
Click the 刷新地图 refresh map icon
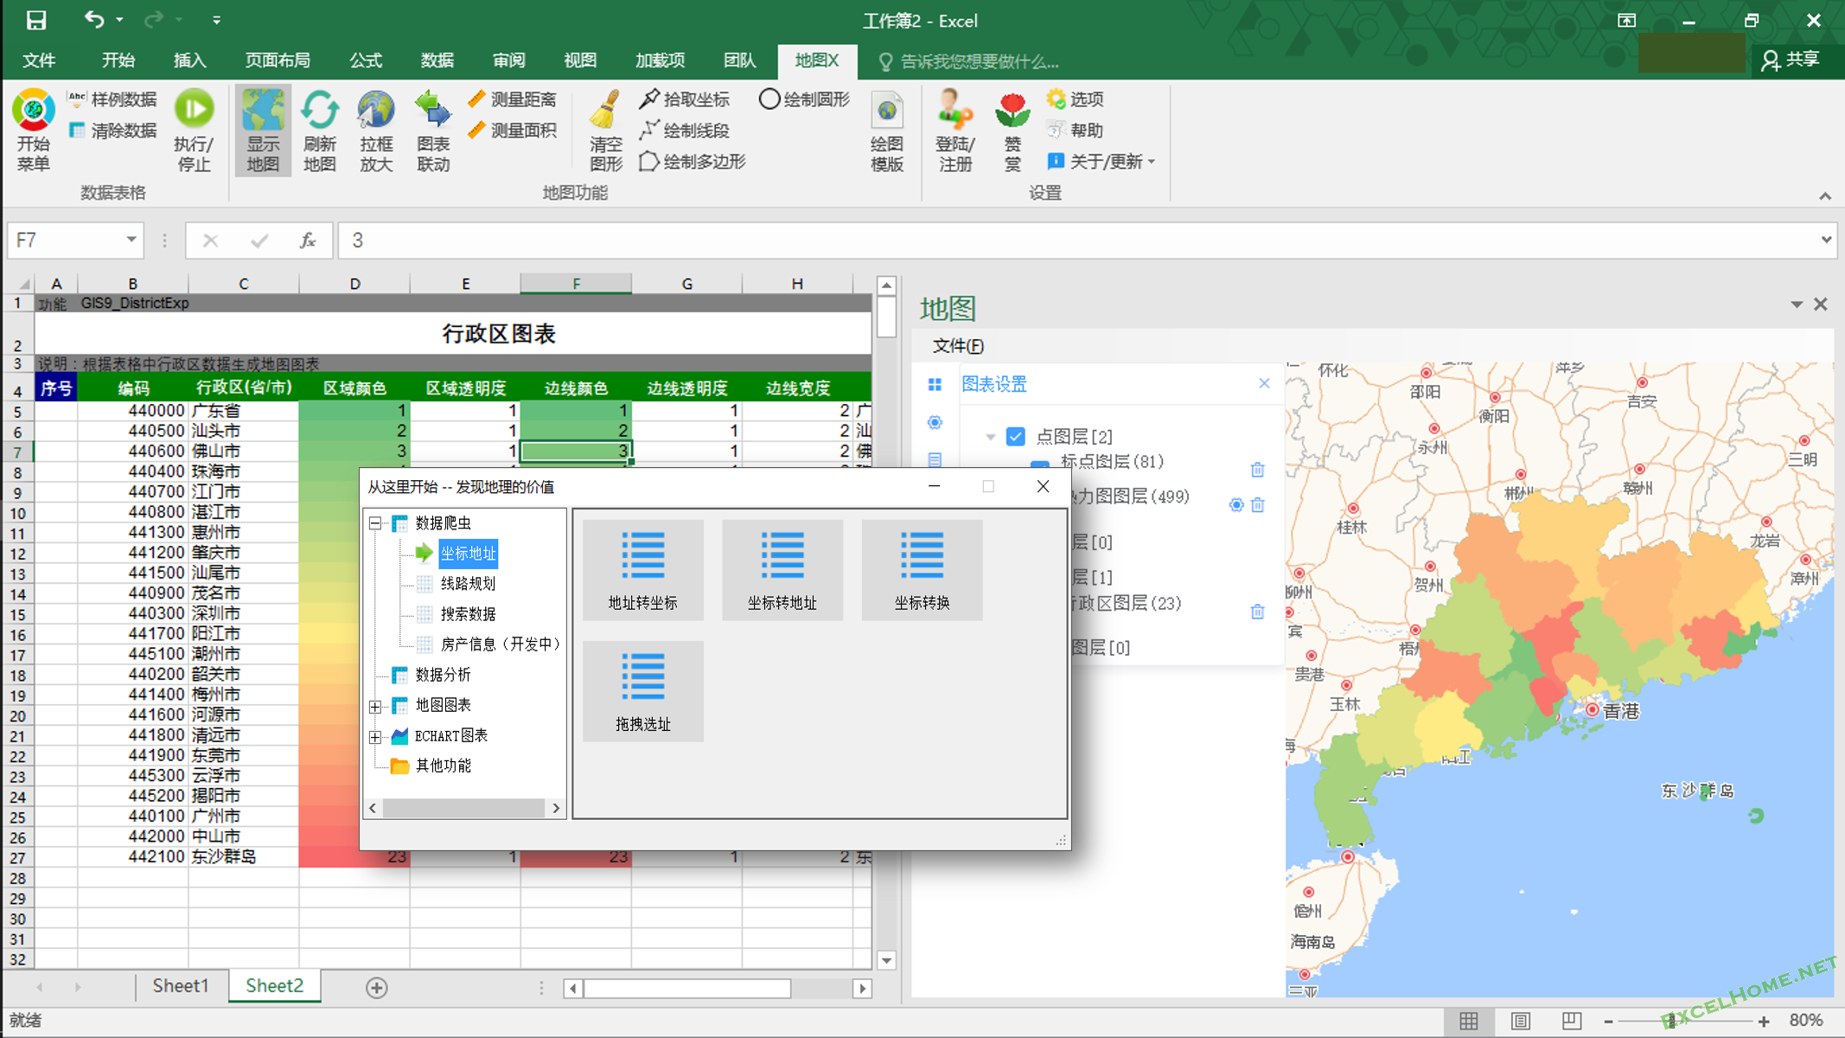point(319,130)
